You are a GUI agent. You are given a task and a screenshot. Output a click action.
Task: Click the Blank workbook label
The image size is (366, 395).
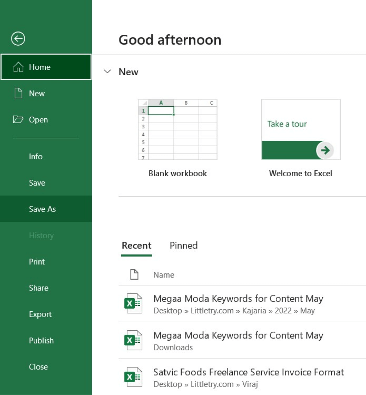click(x=178, y=173)
